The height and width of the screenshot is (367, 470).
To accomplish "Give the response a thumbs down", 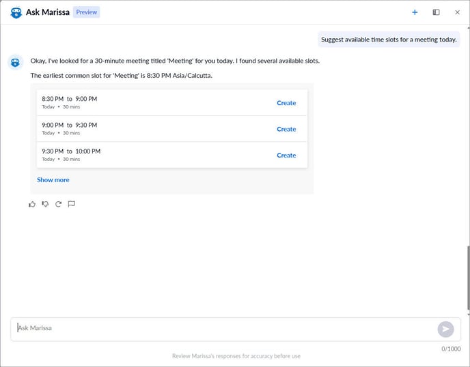I will pos(45,204).
